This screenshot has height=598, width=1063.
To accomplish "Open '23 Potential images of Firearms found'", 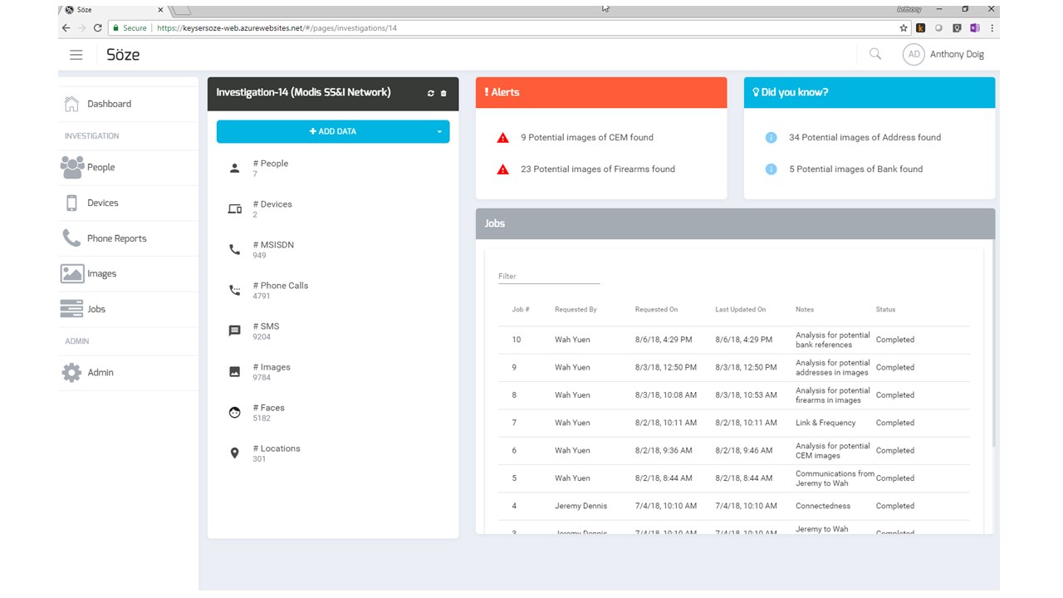I will pyautogui.click(x=598, y=169).
